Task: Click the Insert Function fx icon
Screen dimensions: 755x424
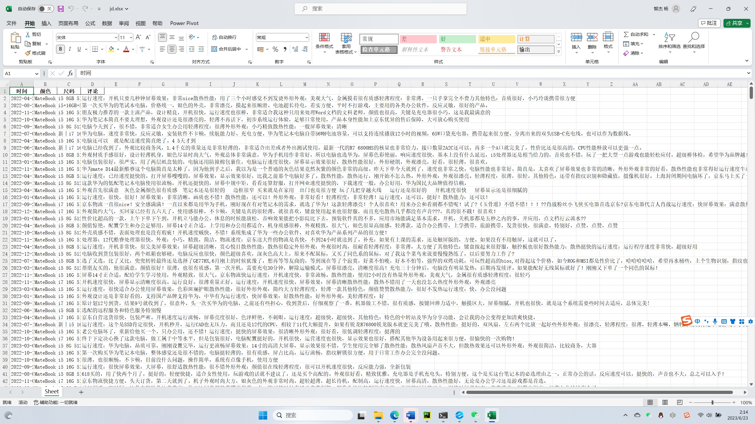Action: [70, 73]
